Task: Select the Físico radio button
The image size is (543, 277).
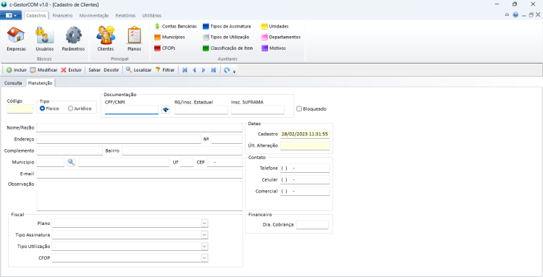Action: (x=42, y=108)
